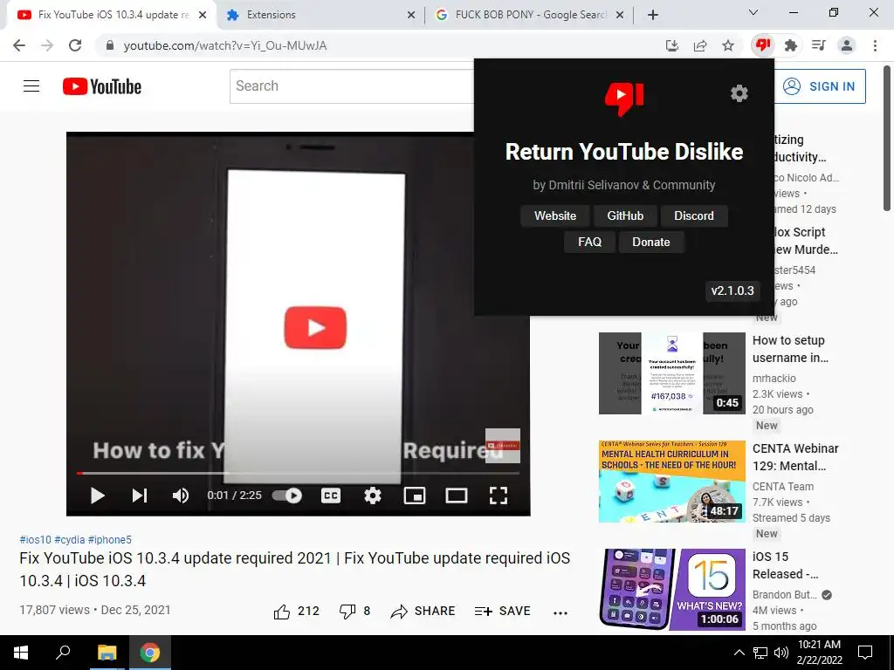The image size is (894, 670).
Task: Open the Chrome extensions puzzle menu
Action: click(x=790, y=45)
